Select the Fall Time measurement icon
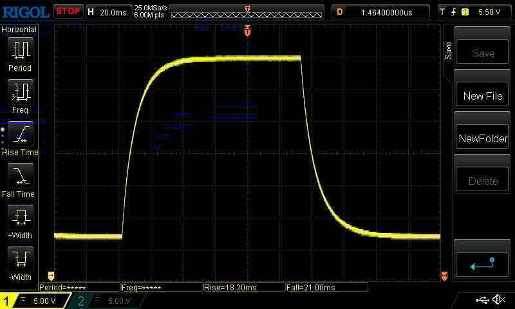 click(21, 176)
